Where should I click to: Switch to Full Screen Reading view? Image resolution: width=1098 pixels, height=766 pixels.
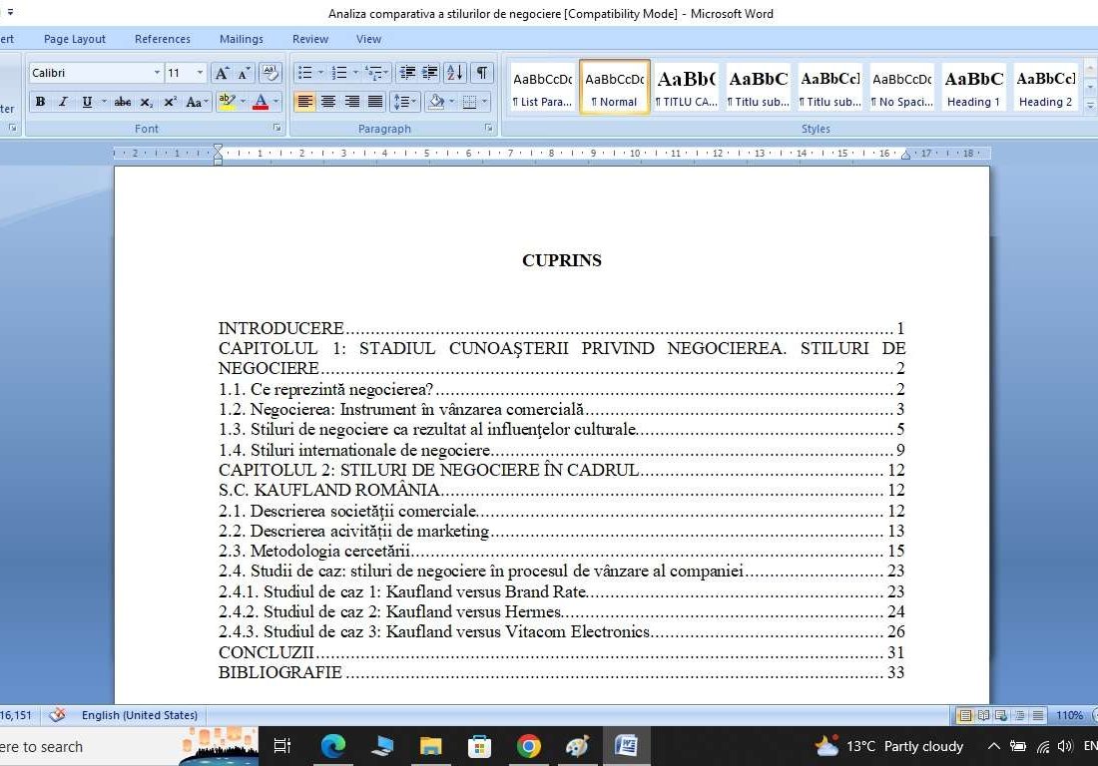982,715
